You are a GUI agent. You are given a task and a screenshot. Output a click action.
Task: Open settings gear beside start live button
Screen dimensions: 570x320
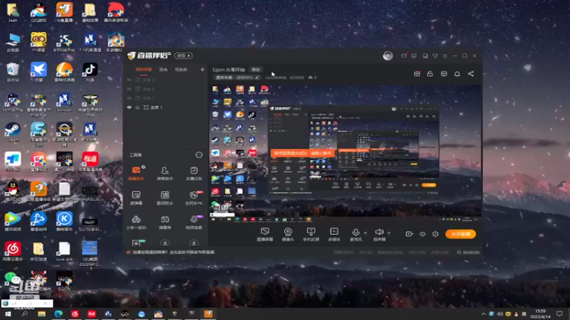[435, 234]
